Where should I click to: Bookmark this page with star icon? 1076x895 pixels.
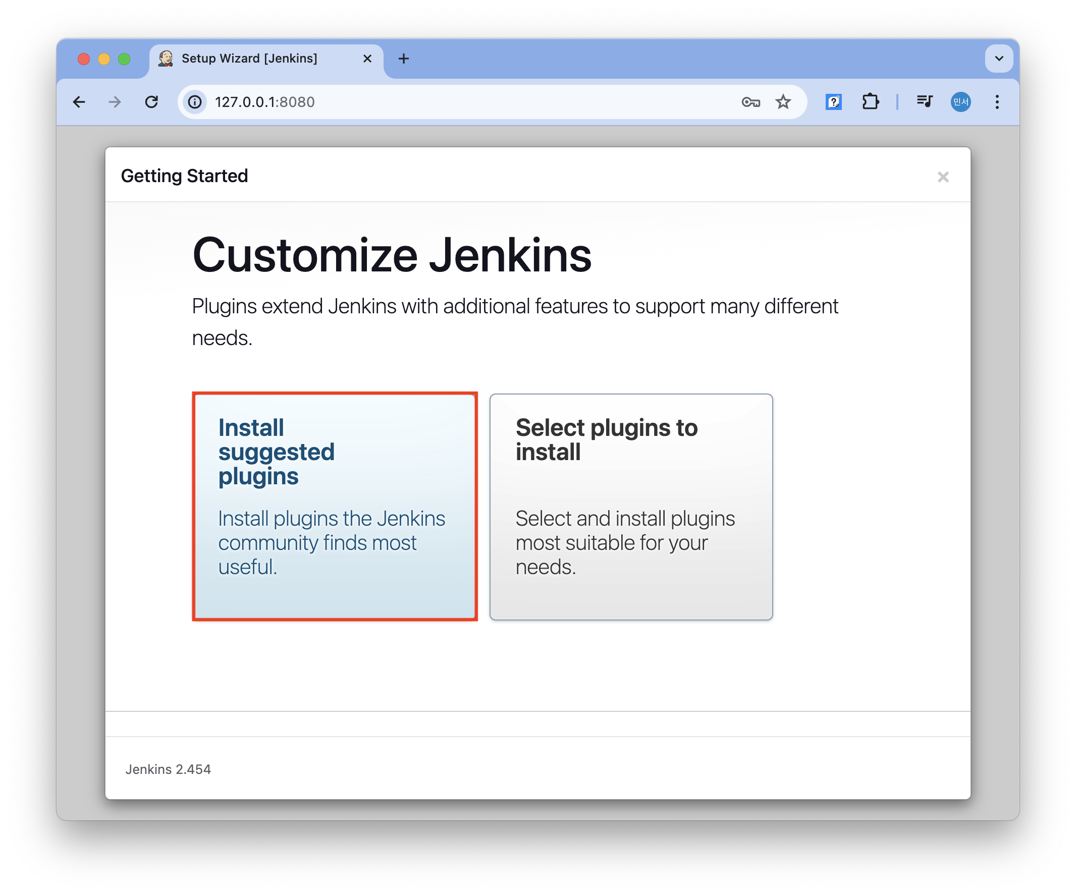pos(783,102)
